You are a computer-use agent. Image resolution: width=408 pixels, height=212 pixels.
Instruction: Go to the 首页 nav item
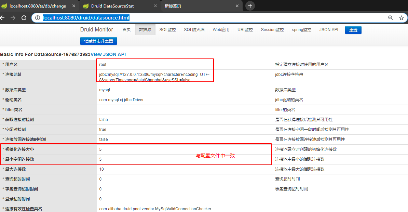[126, 30]
